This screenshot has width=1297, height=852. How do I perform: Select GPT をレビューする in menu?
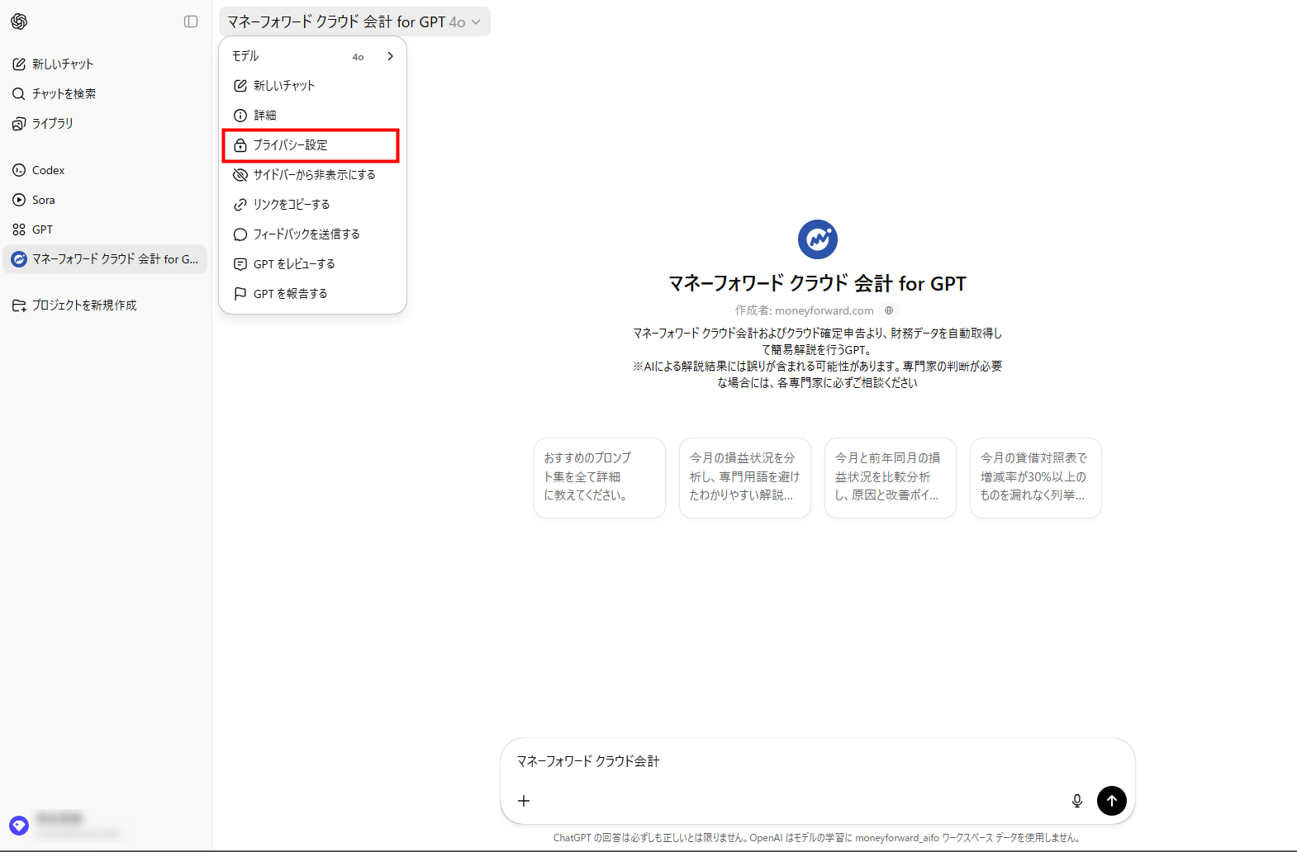click(x=312, y=264)
